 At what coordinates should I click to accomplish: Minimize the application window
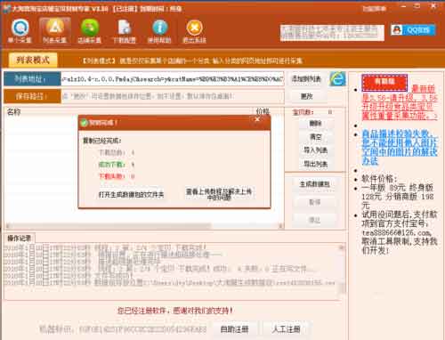tap(404, 6)
